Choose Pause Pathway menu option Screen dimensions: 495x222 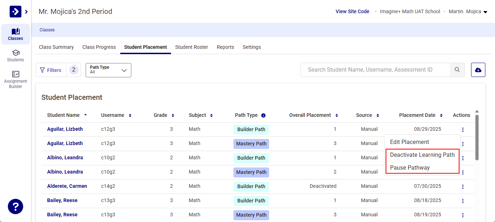410,167
